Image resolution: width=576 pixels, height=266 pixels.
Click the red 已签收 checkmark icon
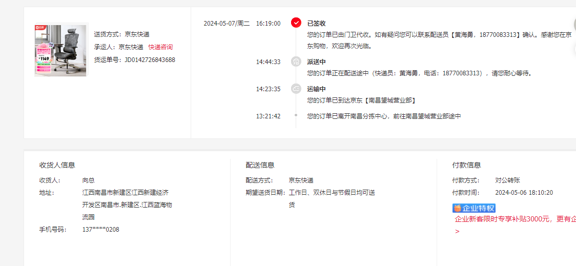point(296,23)
